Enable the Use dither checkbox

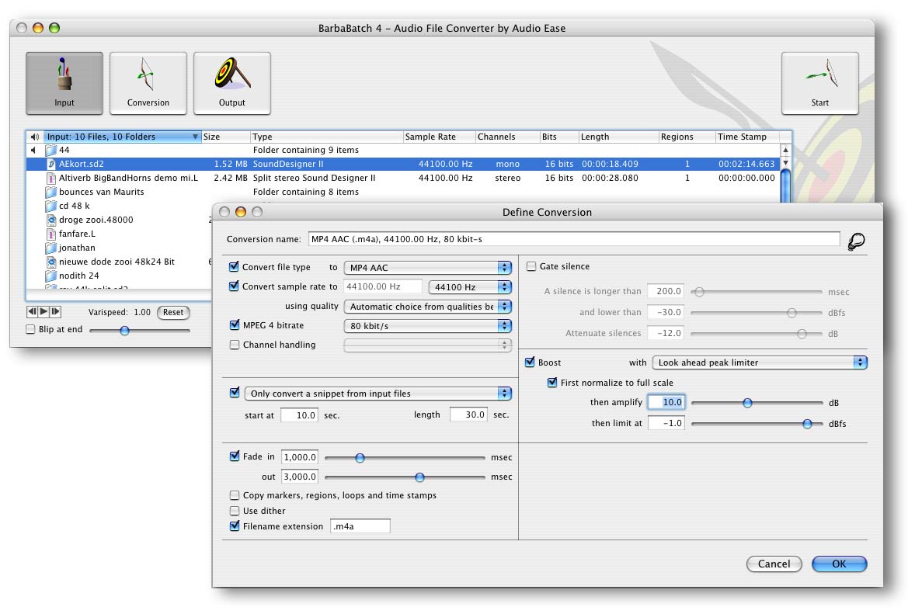point(235,511)
